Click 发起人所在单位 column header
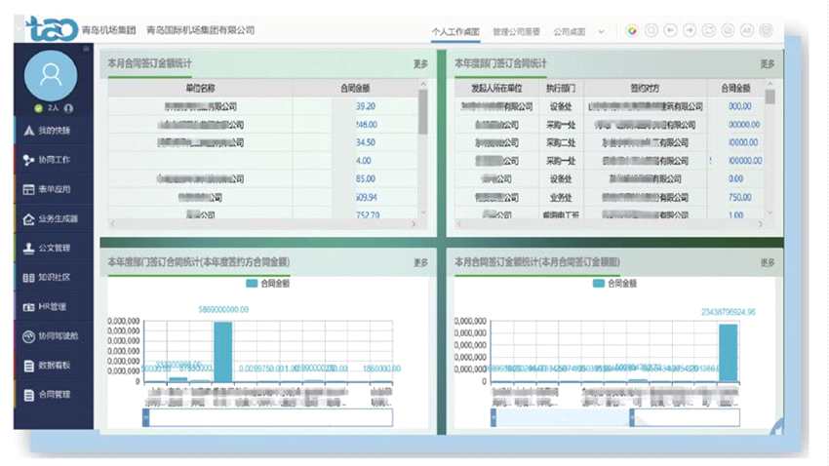 point(496,89)
